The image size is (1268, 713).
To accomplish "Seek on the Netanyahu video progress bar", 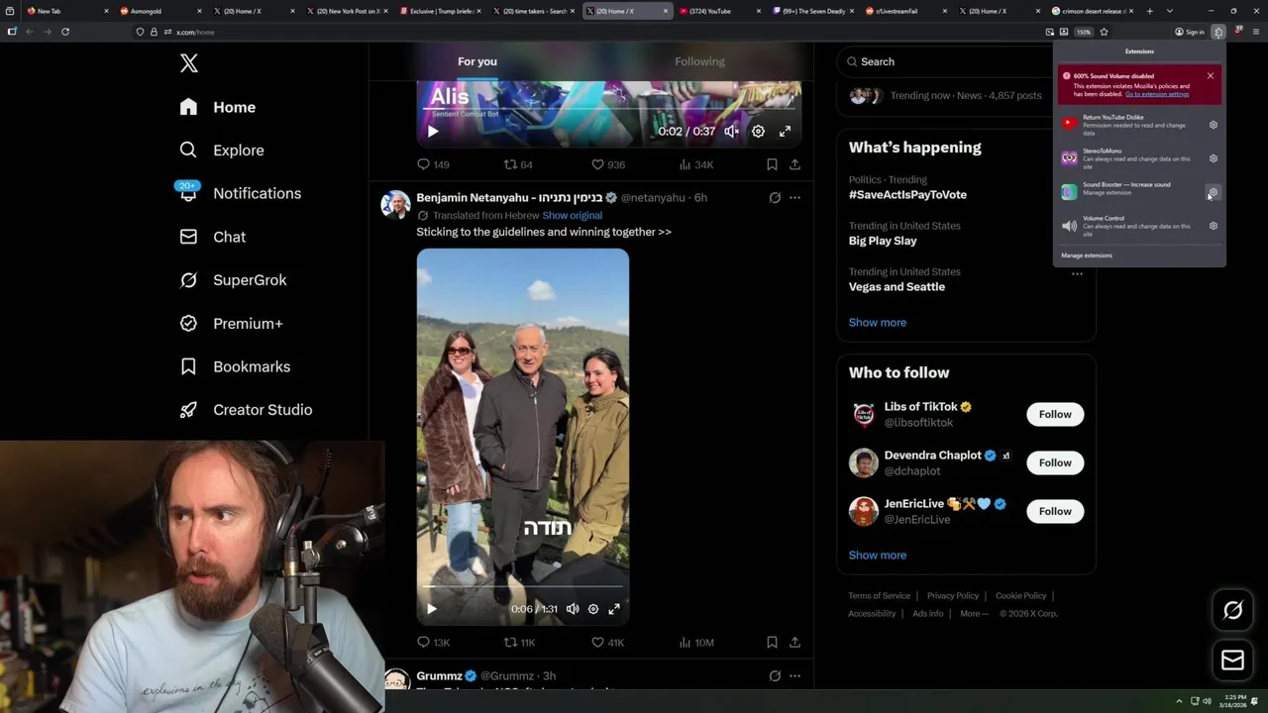I will pyautogui.click(x=522, y=587).
